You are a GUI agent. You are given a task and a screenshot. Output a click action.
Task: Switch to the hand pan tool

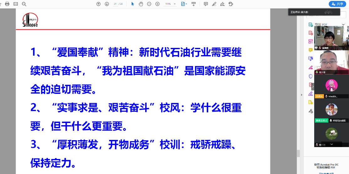[141, 4]
